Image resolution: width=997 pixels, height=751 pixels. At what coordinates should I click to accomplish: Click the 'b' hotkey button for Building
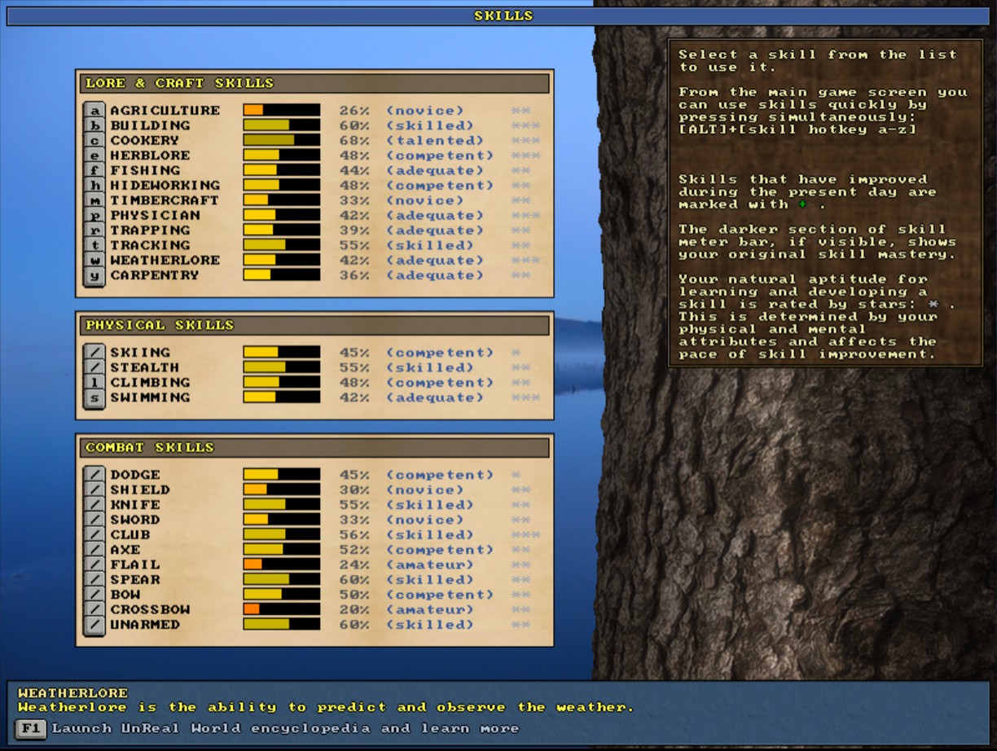coord(94,125)
